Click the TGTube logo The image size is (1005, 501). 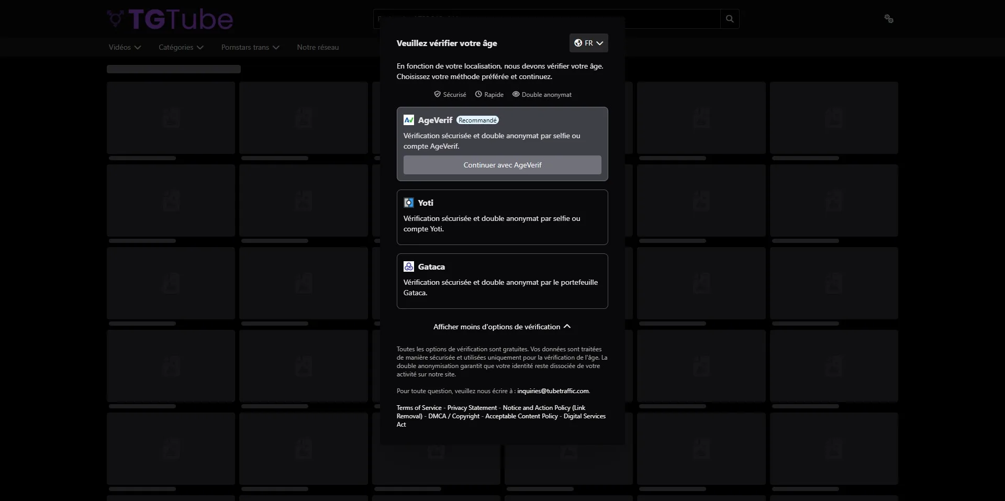[170, 19]
